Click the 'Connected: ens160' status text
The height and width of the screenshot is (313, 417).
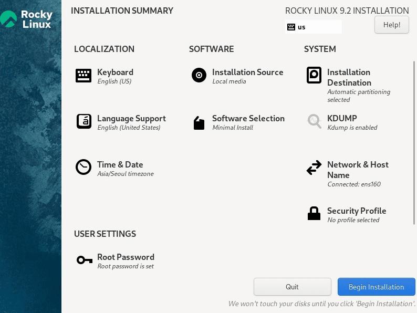click(x=354, y=184)
